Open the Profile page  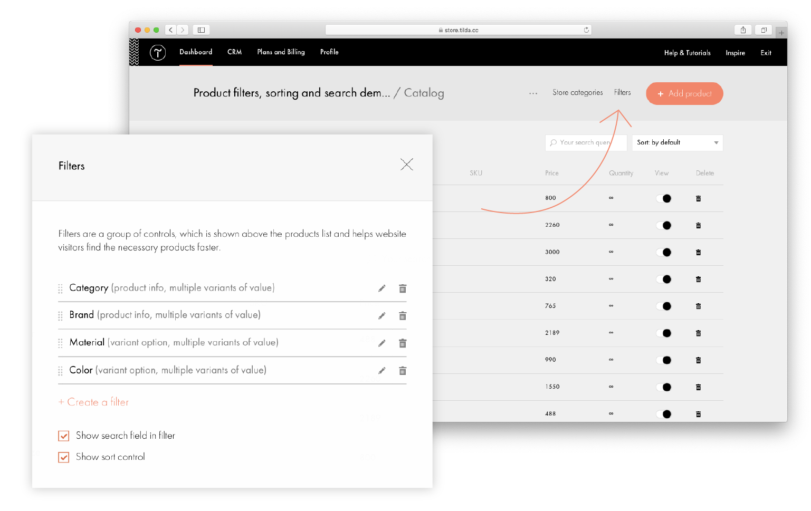[329, 52]
